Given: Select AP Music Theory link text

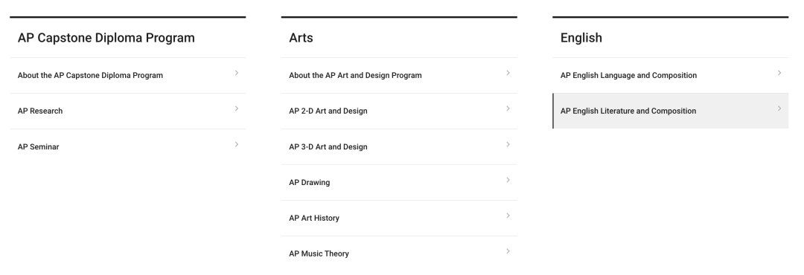Looking at the screenshot, I should click(319, 254).
